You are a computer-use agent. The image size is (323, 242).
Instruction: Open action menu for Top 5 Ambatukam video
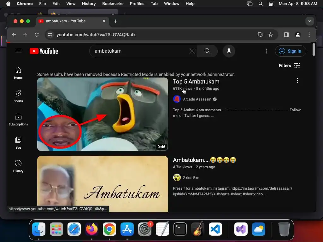(297, 80)
